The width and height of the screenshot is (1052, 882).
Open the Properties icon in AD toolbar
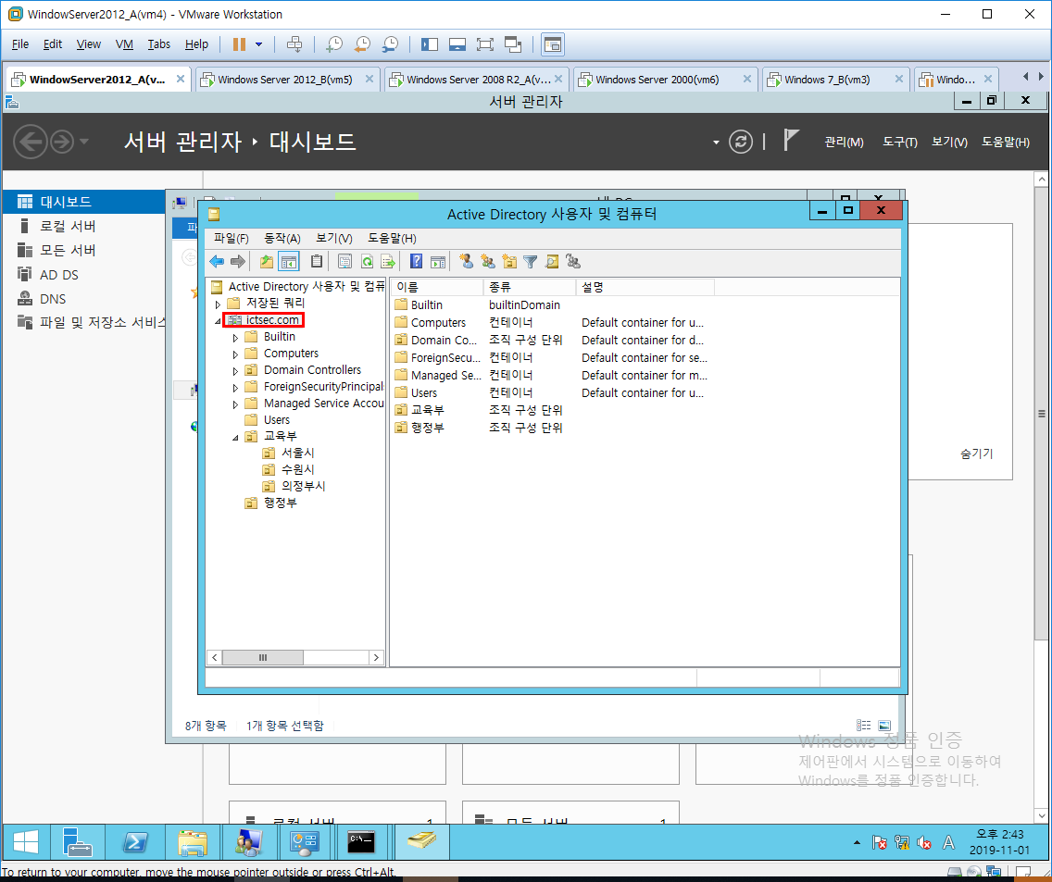pyautogui.click(x=344, y=262)
